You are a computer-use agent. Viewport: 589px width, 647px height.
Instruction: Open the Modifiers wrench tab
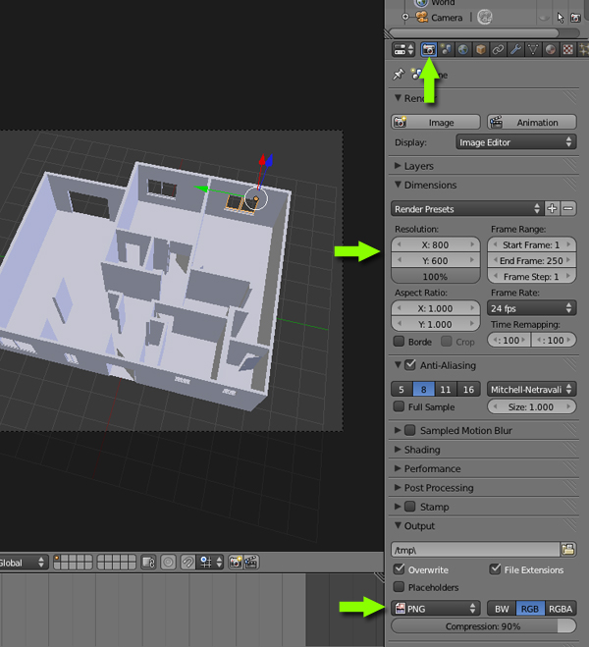click(515, 50)
